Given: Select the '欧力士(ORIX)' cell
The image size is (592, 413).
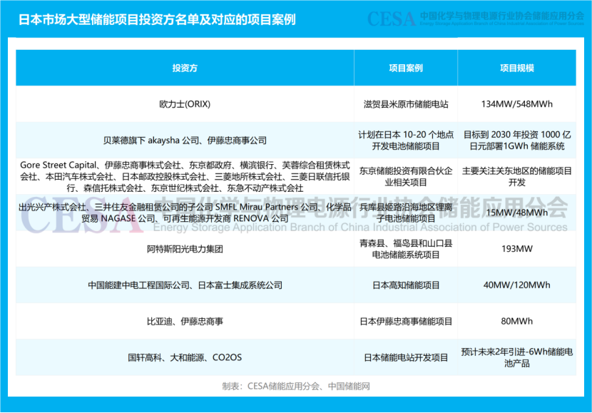Looking at the screenshot, I should point(185,104).
